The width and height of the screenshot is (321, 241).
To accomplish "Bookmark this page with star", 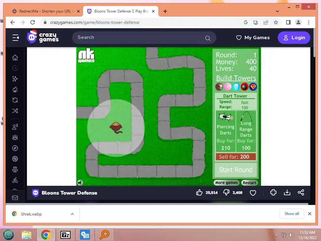I will pyautogui.click(x=276, y=22).
